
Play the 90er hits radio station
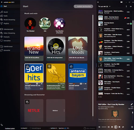[34, 77]
